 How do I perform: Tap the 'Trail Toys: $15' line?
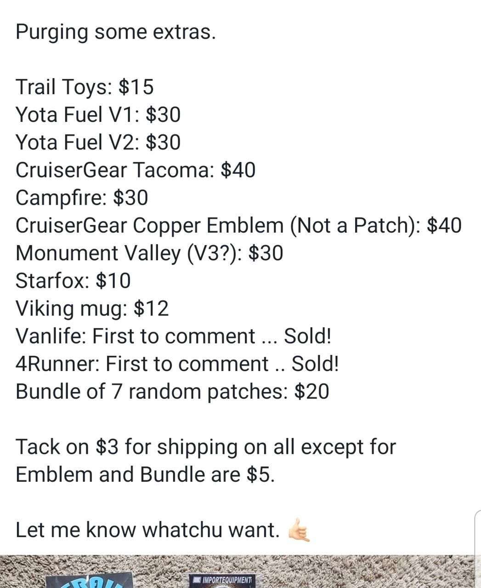(x=85, y=87)
